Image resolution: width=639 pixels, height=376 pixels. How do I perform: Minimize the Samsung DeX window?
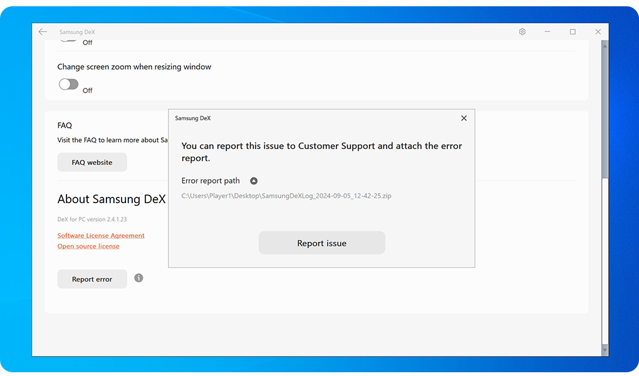tap(548, 32)
